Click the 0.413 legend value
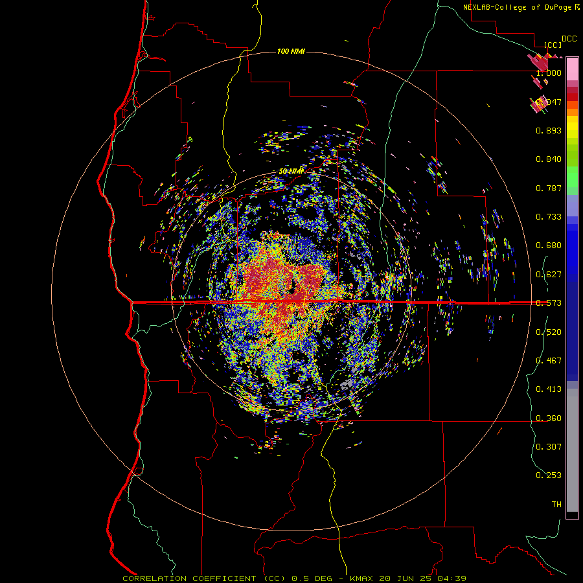Image resolution: width=583 pixels, height=583 pixels. pyautogui.click(x=549, y=389)
